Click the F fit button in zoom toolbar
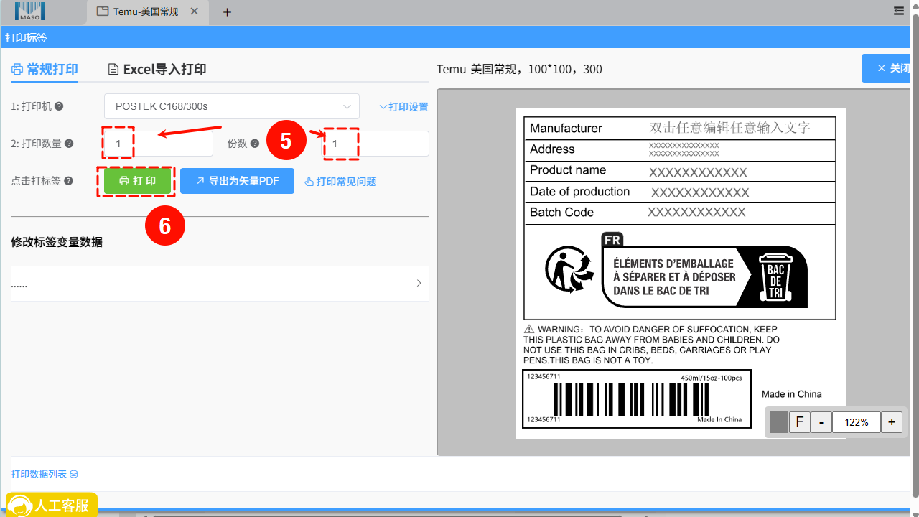Image resolution: width=919 pixels, height=517 pixels. pyautogui.click(x=799, y=422)
